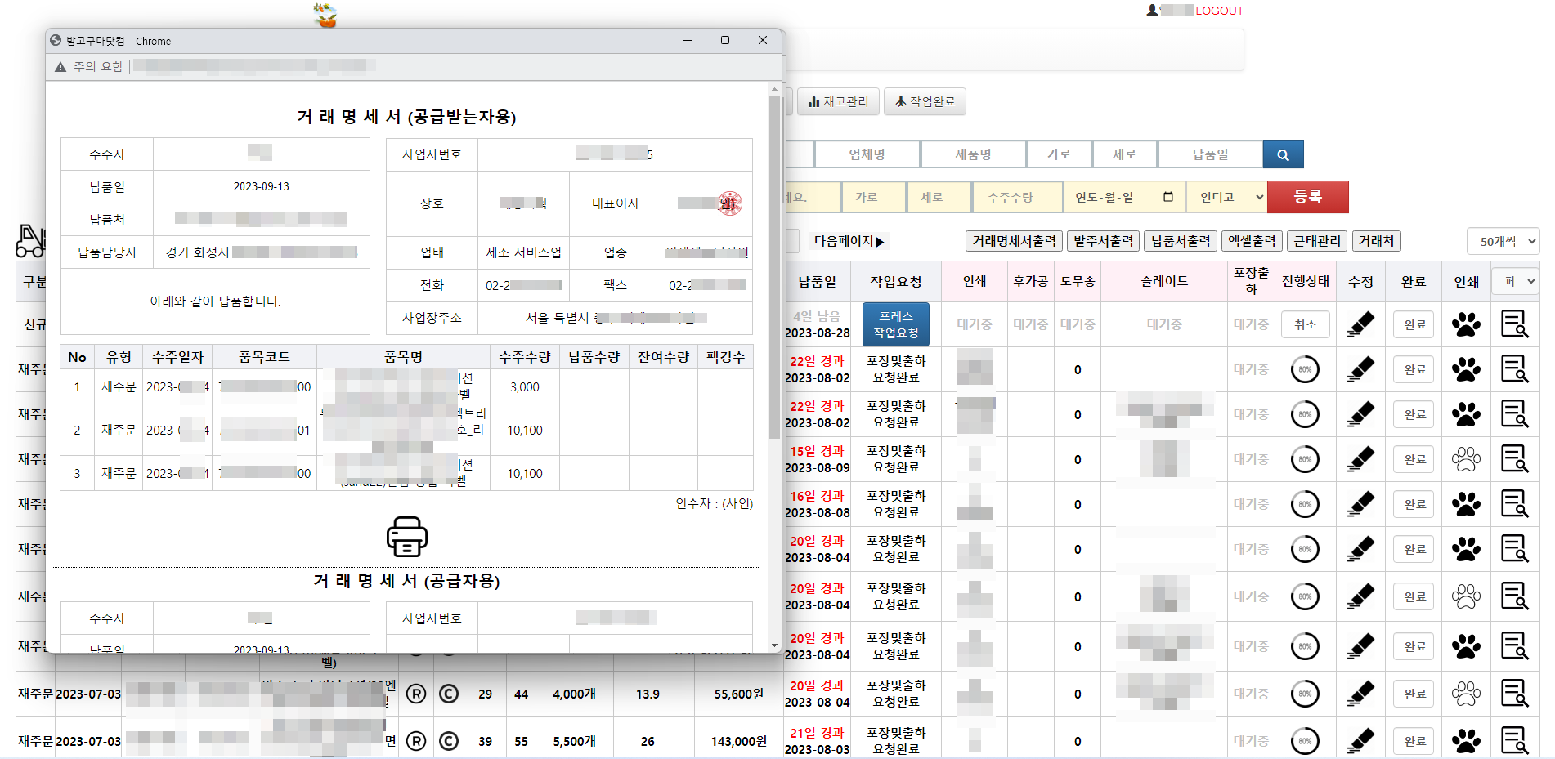Click the red 등록 button

pyautogui.click(x=1307, y=197)
